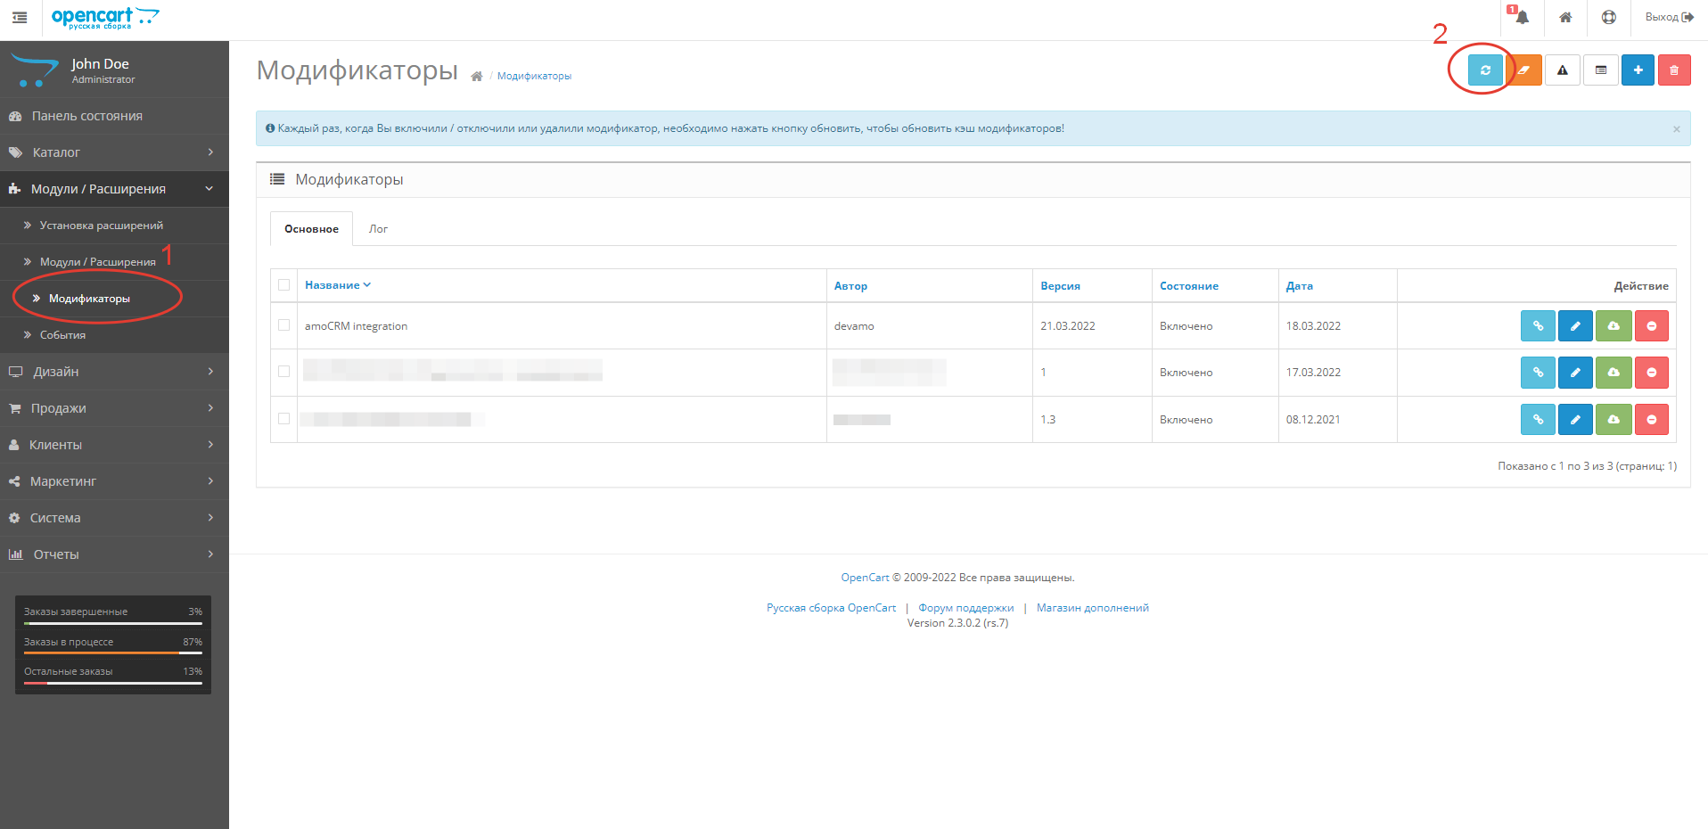Log out using the Выход button
Viewport: 1708px width, 829px height.
(x=1667, y=17)
